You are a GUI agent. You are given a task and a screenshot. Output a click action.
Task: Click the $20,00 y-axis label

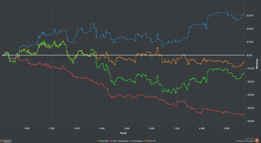coord(250,29)
